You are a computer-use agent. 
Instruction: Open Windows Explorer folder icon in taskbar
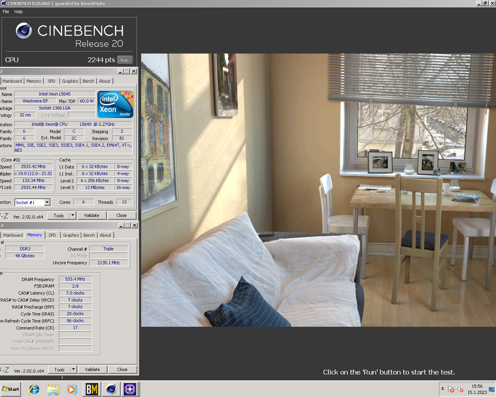pyautogui.click(x=53, y=389)
